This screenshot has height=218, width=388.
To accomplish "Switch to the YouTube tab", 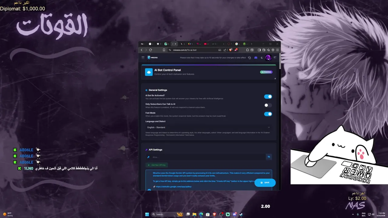I will point(205,44).
